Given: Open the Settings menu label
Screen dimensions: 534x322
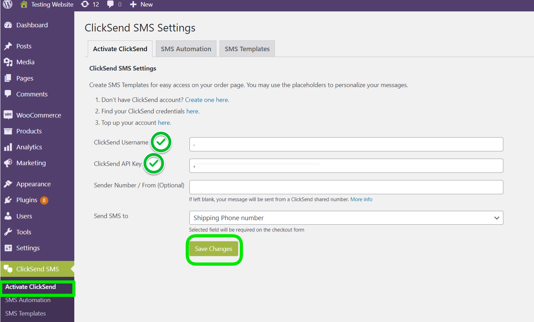Looking at the screenshot, I should 28,248.
